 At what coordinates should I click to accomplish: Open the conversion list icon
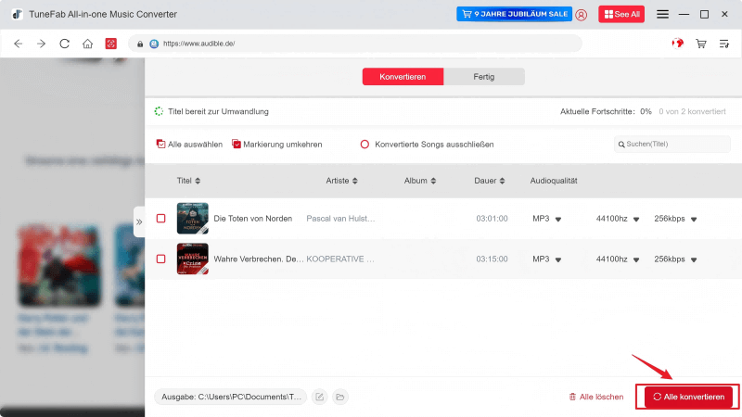point(724,44)
